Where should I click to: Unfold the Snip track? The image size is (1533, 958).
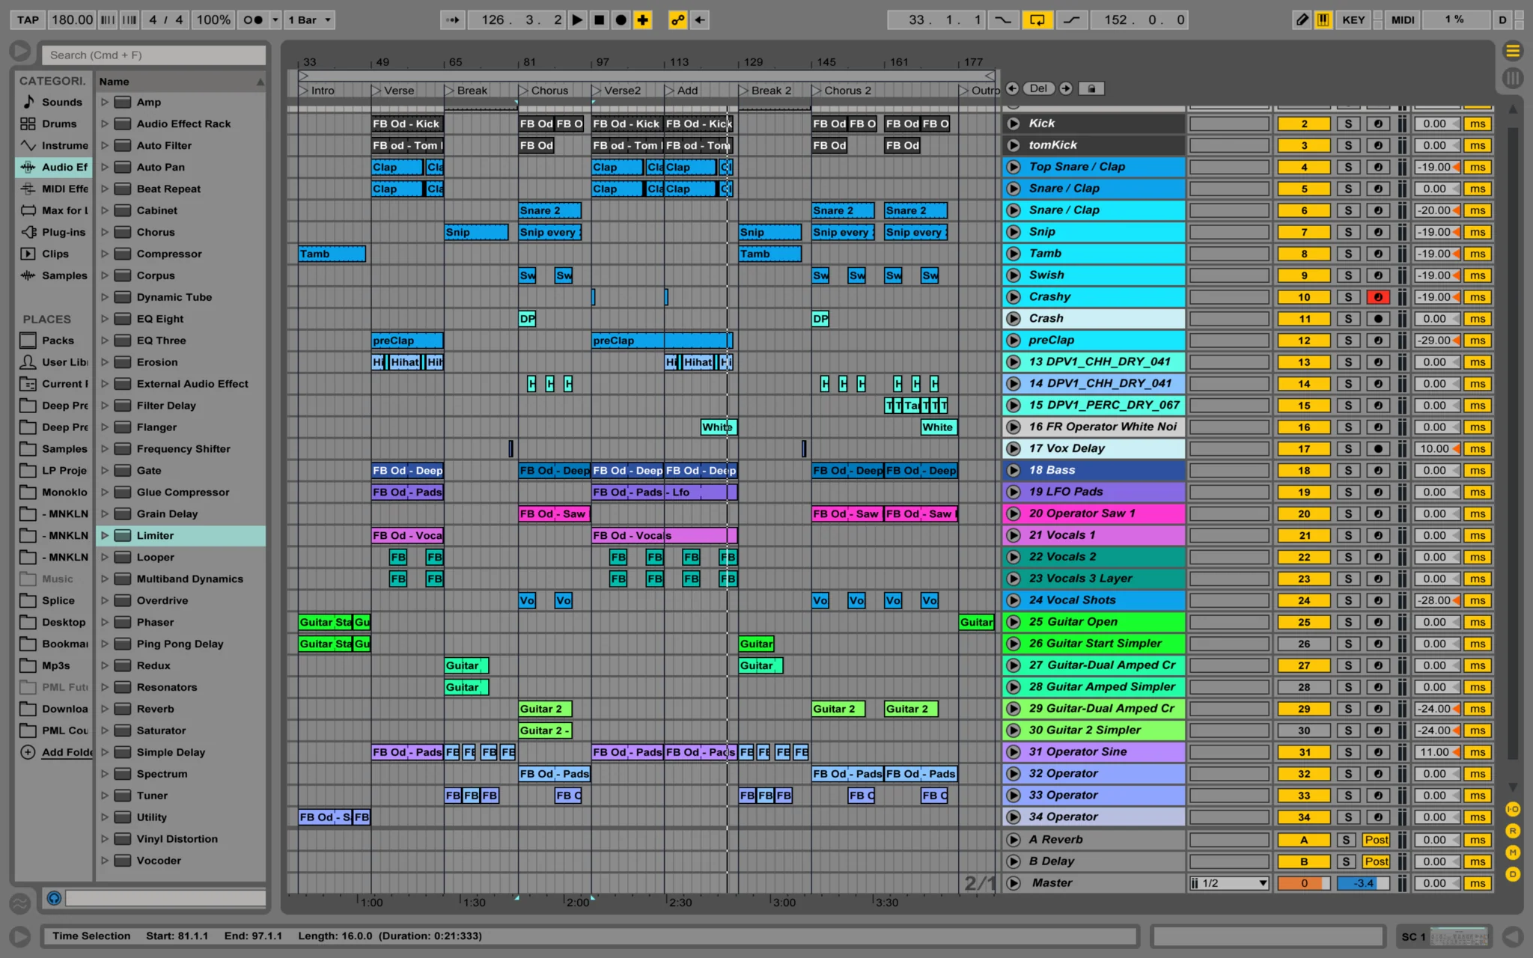(x=1014, y=232)
